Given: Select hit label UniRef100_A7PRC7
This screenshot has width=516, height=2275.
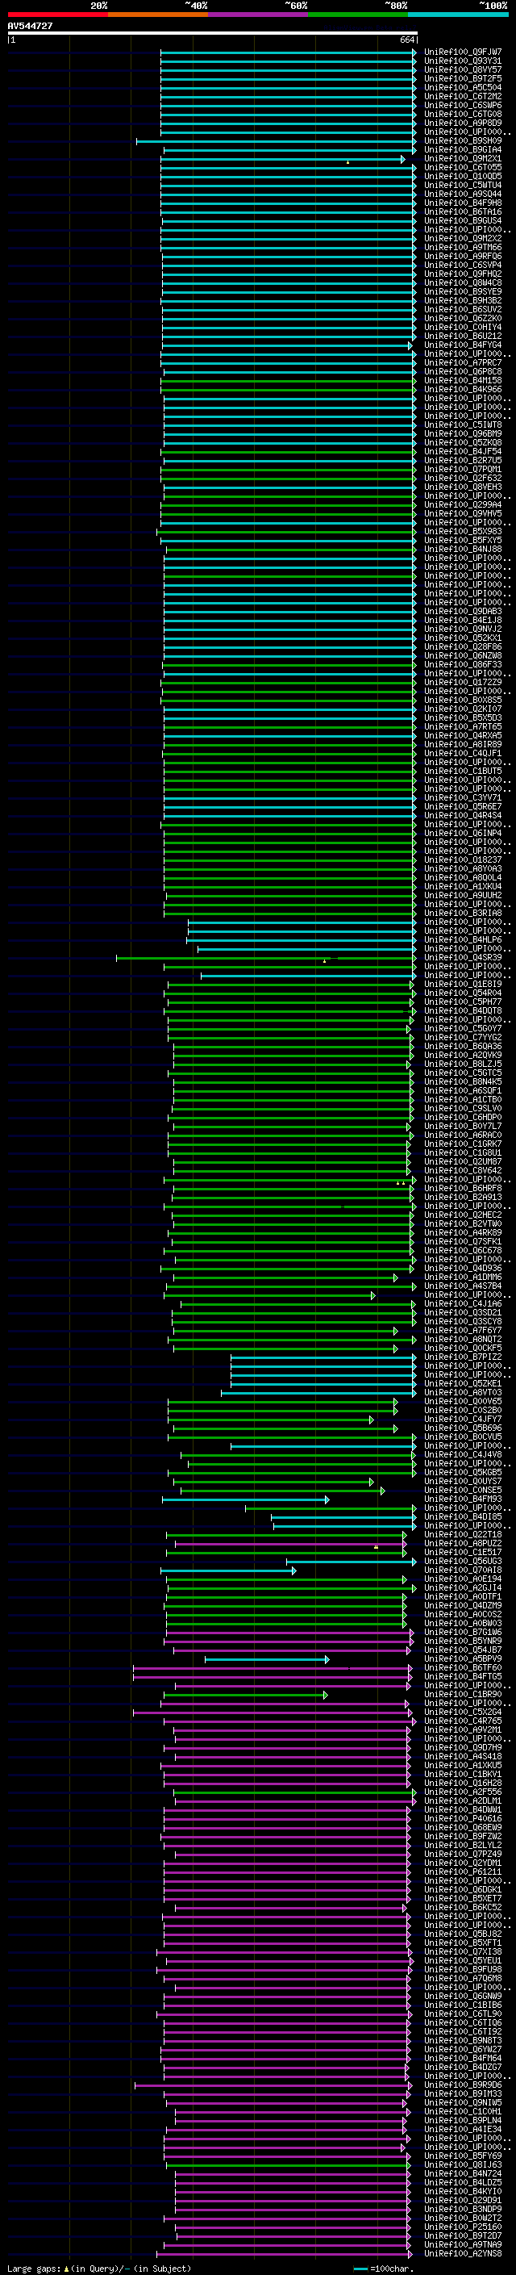Looking at the screenshot, I should tap(462, 363).
